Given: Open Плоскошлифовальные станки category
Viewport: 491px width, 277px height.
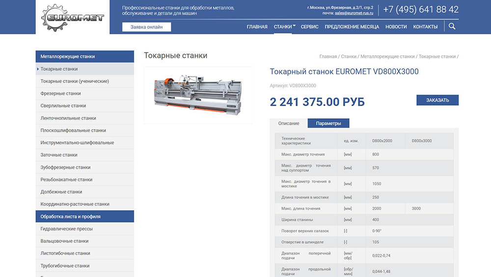Looking at the screenshot, I should pyautogui.click(x=85, y=130).
